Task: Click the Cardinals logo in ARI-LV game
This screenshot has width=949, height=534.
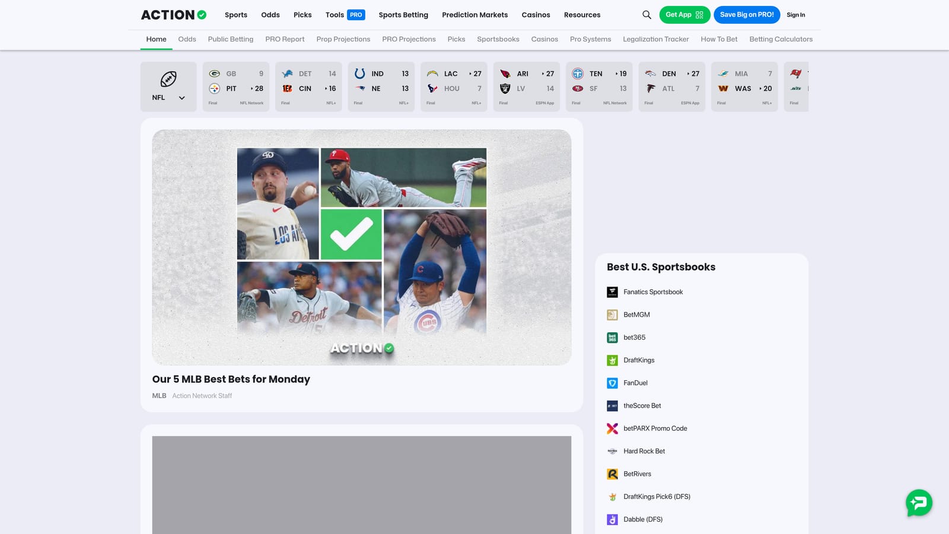Action: 505,74
